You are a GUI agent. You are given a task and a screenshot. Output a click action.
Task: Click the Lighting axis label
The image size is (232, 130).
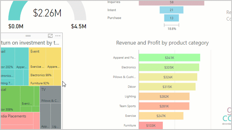pos(130,96)
